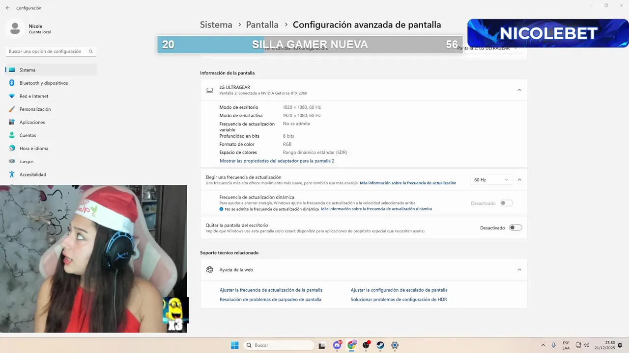Open the Windows Start button
Viewport: 629px width, 353px height.
coord(235,345)
